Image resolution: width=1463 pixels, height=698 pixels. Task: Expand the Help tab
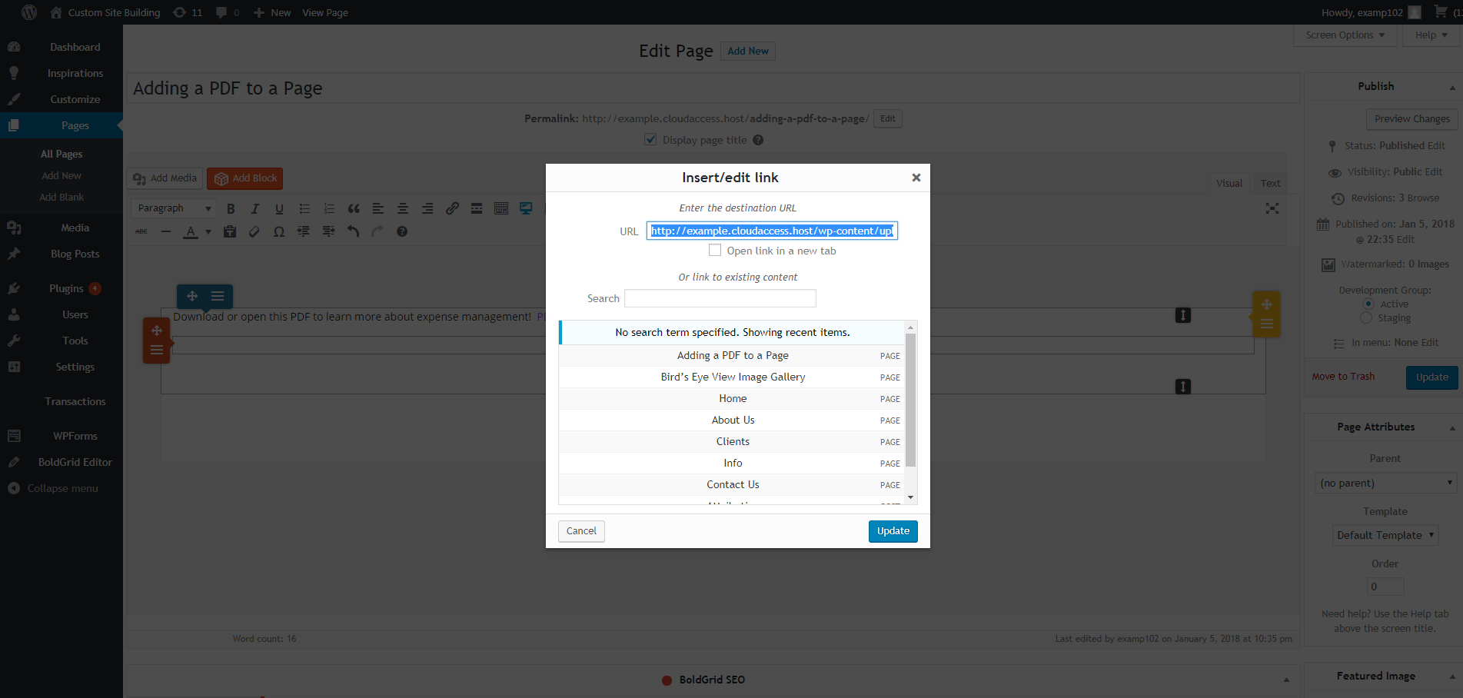[x=1431, y=35]
